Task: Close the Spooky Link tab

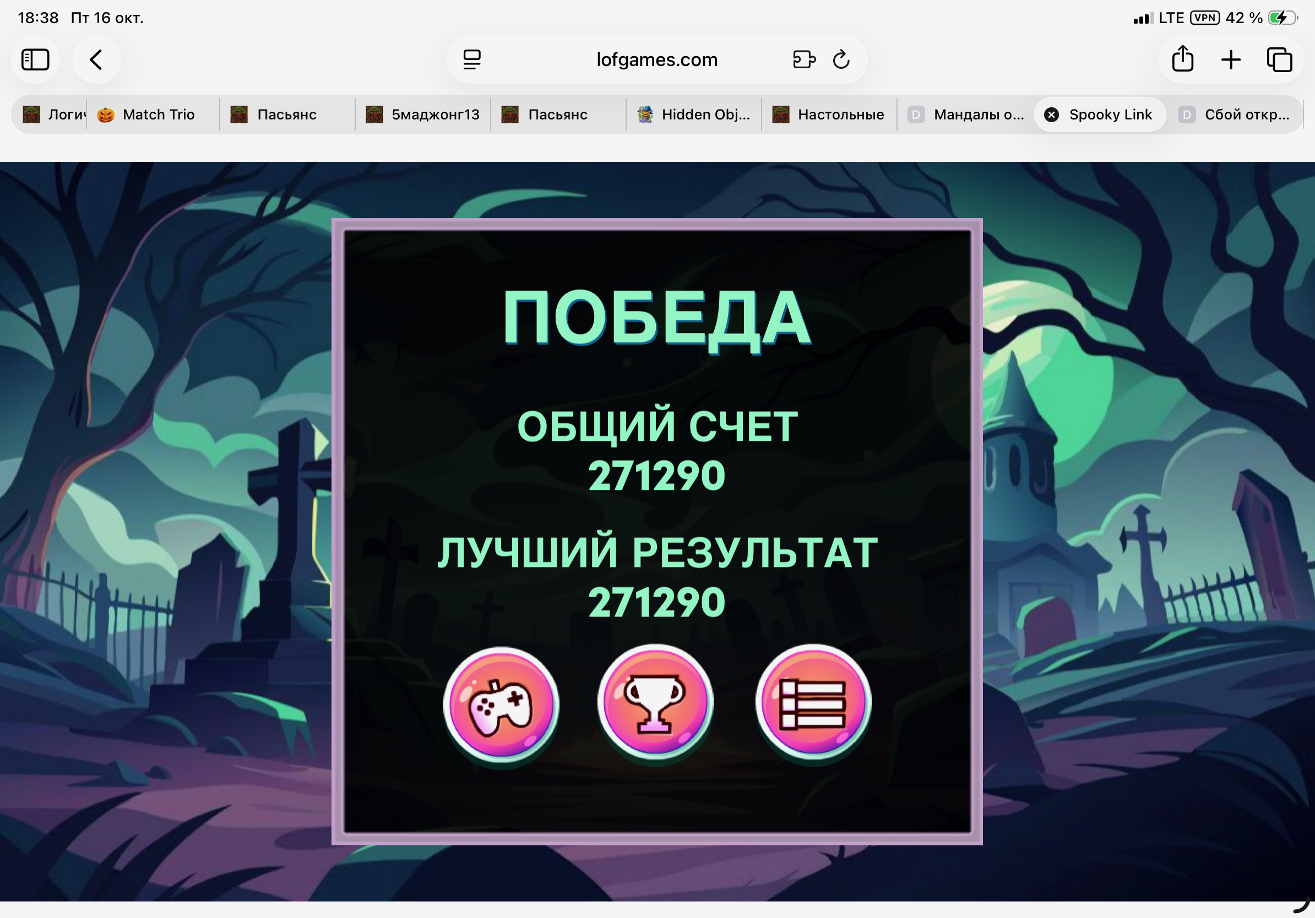Action: pos(1052,115)
